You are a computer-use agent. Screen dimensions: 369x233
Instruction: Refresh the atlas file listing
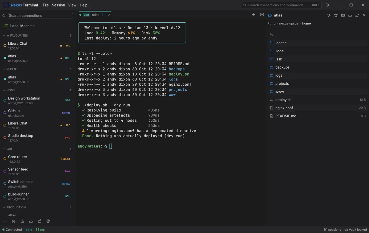pyautogui.click(x=357, y=15)
